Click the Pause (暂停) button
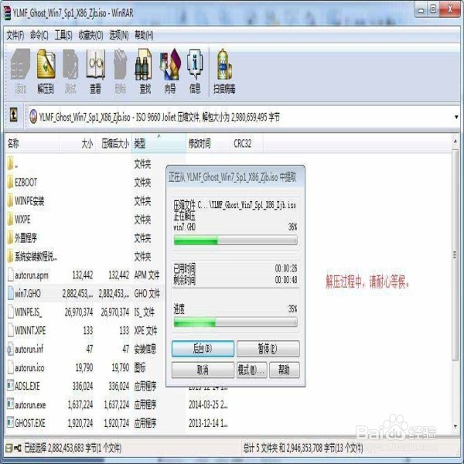 click(x=268, y=349)
